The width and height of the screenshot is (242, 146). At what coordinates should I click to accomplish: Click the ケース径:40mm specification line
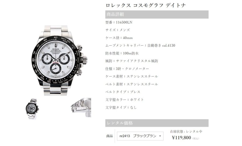click(x=119, y=38)
